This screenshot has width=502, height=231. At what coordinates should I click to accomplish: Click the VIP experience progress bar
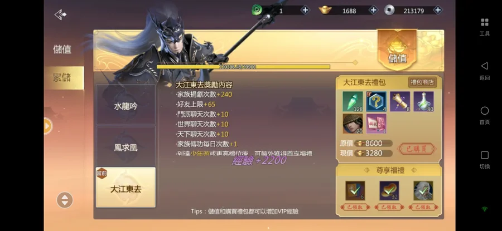pos(243,67)
